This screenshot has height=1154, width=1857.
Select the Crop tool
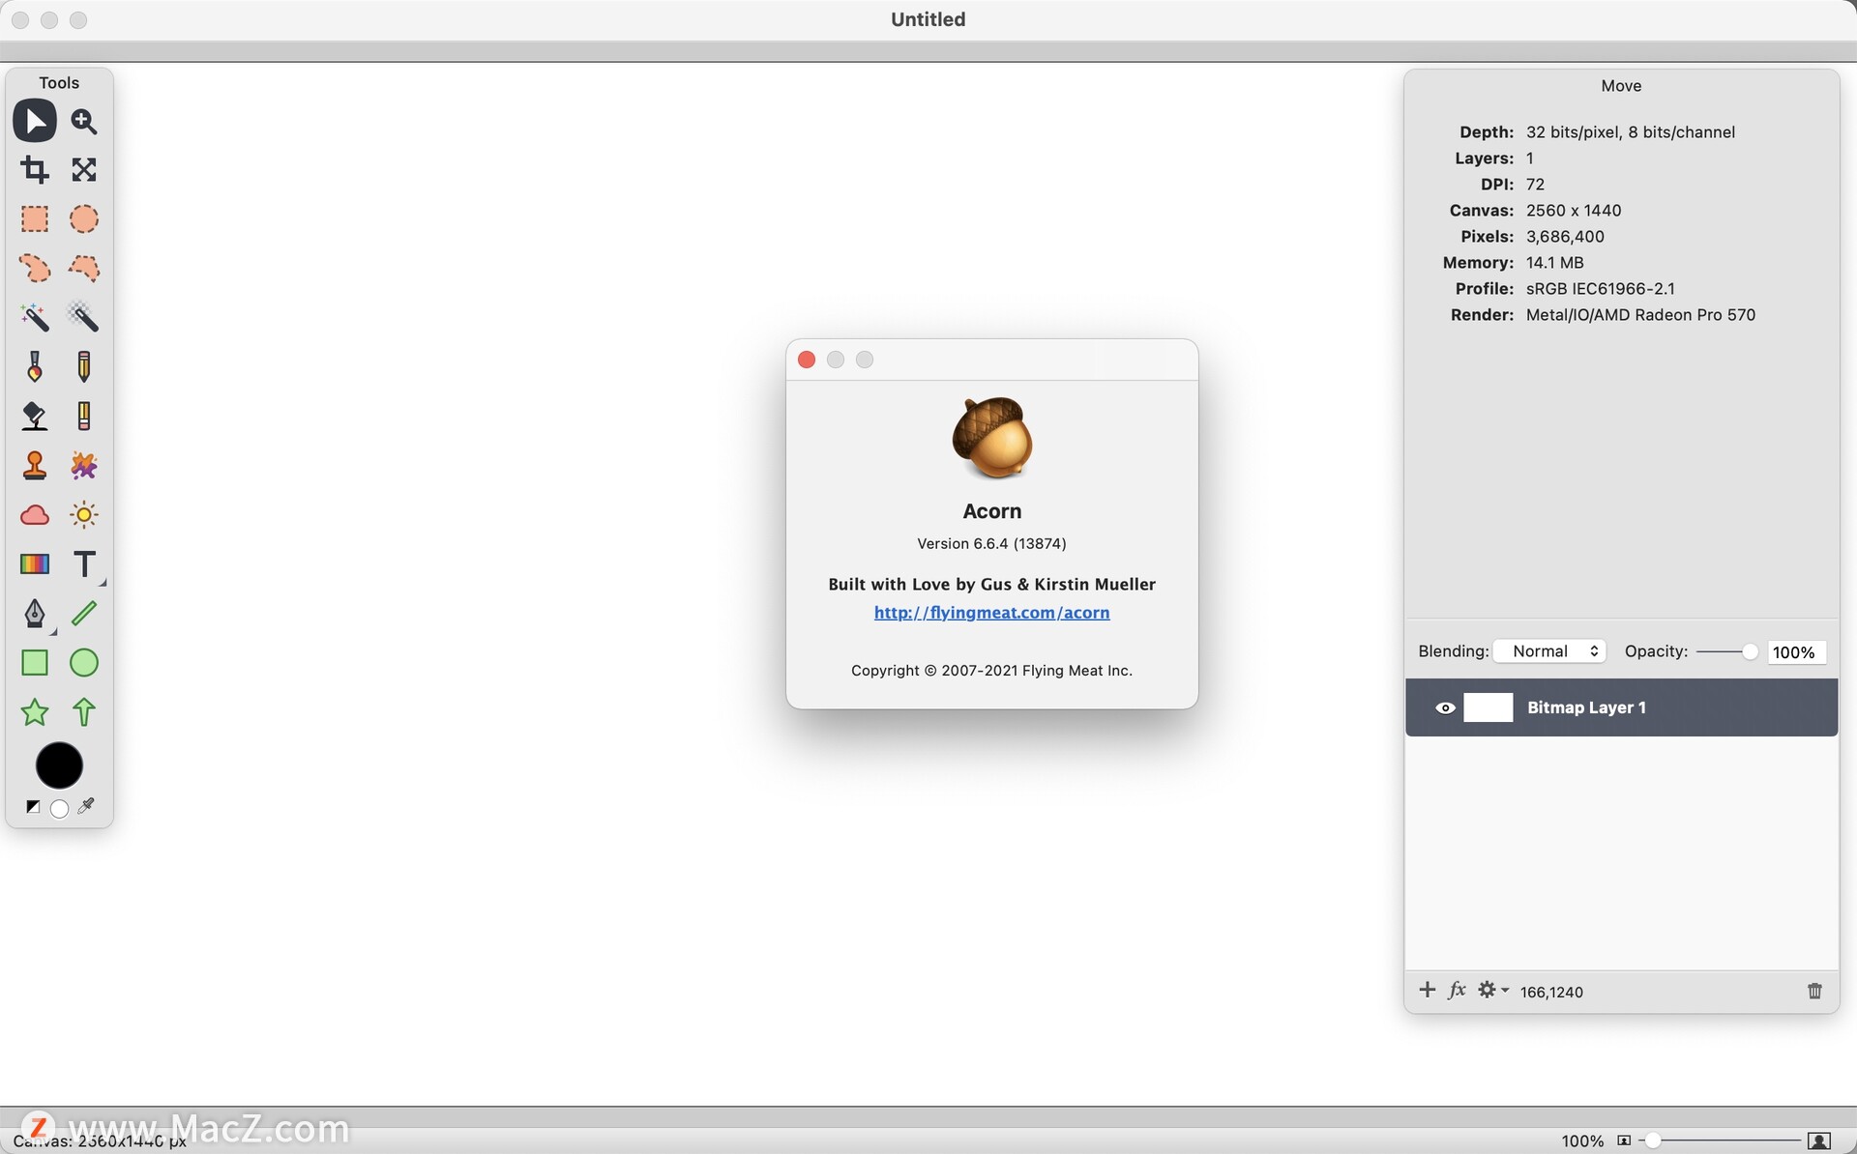(x=35, y=170)
